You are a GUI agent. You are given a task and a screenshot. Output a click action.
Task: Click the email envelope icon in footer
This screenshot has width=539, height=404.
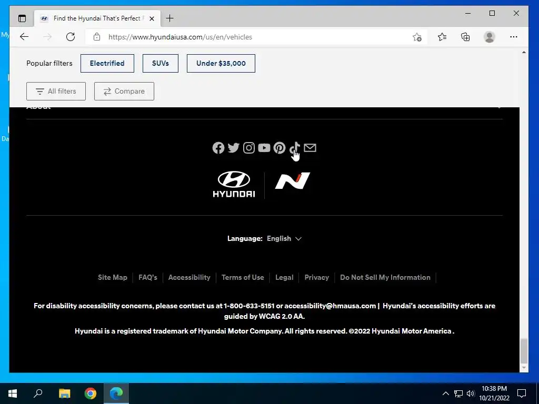[310, 148]
